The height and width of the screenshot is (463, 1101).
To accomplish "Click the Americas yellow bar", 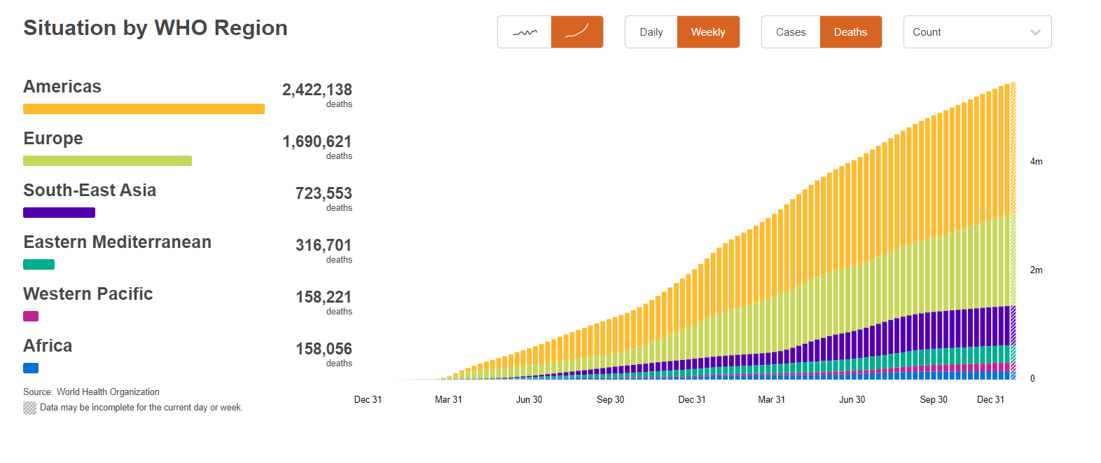I will (x=144, y=109).
